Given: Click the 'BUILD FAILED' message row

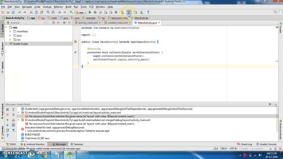Looking at the screenshot, I should (32, 134).
